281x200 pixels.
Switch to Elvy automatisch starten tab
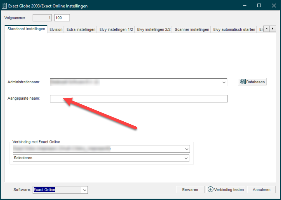click(x=234, y=29)
